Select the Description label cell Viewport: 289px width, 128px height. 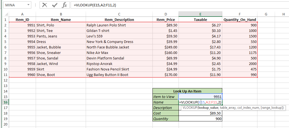pos(166,108)
